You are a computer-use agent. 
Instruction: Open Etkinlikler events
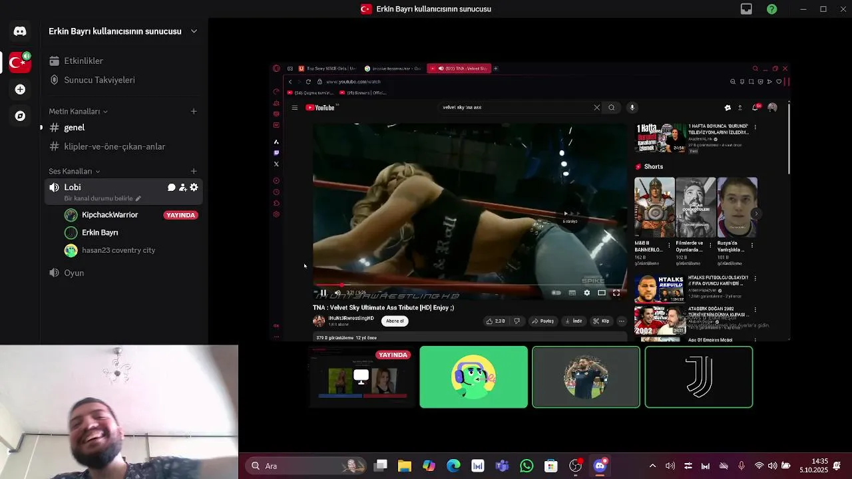[83, 61]
